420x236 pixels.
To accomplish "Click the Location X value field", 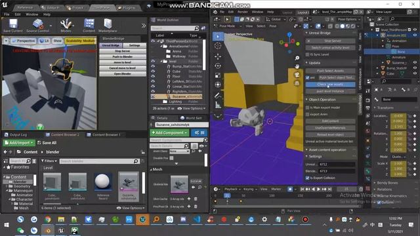I will 398,116.
